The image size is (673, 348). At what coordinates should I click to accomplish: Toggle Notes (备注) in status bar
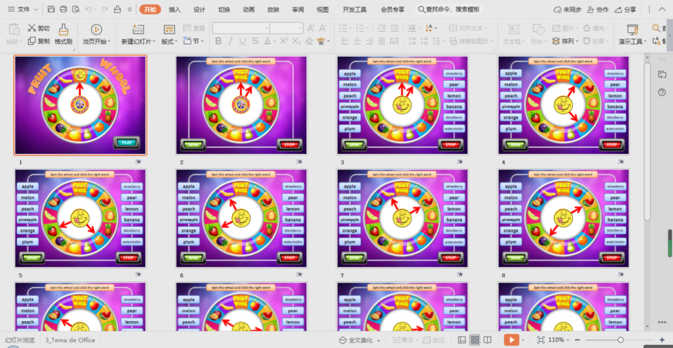click(402, 340)
